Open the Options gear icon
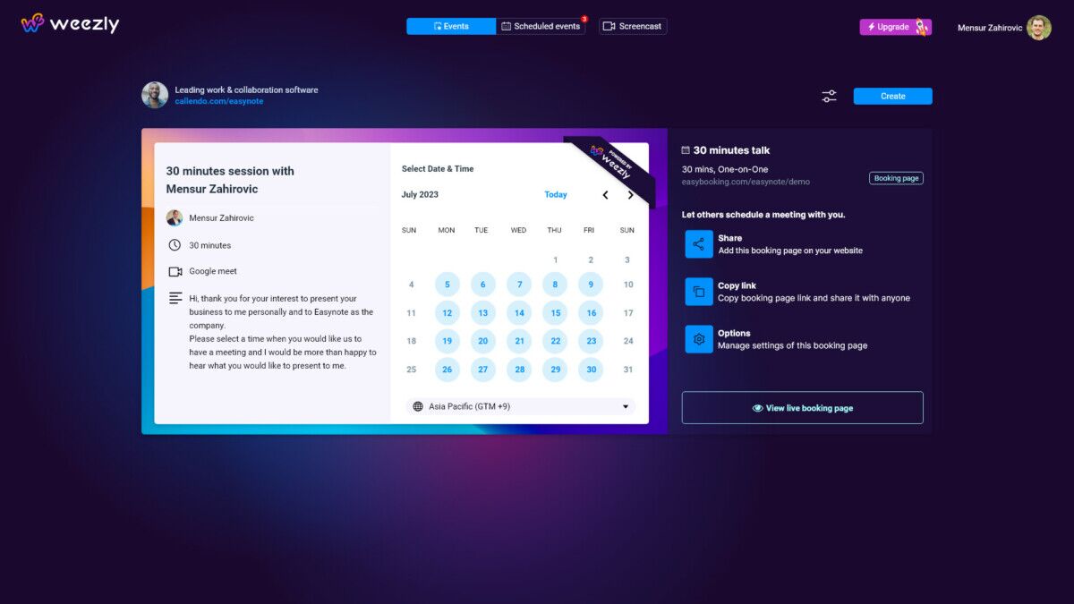 pyautogui.click(x=699, y=339)
